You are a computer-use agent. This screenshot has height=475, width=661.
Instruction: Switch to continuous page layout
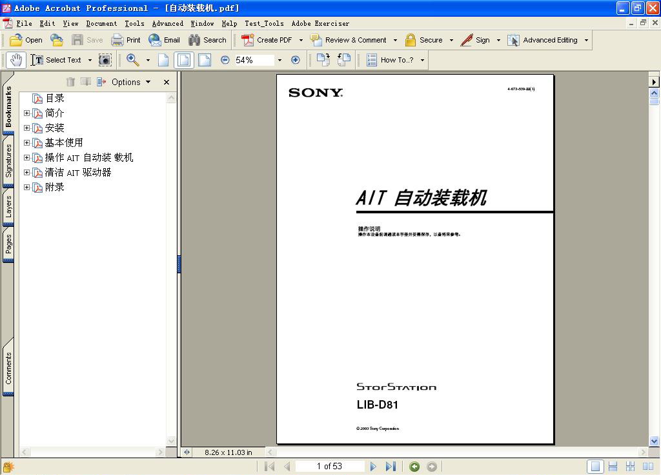pos(613,466)
